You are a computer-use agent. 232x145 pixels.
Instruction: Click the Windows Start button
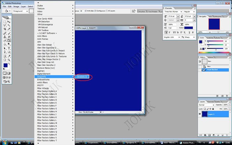5,142
